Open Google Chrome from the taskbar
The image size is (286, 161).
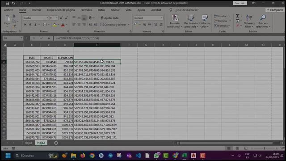pyautogui.click(x=92, y=156)
